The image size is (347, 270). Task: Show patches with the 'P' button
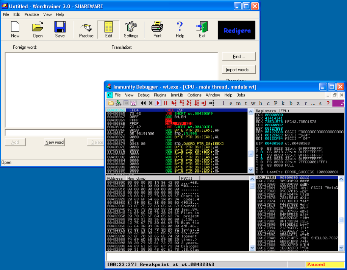point(275,103)
